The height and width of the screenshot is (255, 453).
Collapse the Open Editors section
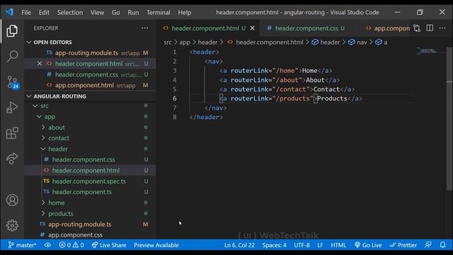(x=52, y=42)
